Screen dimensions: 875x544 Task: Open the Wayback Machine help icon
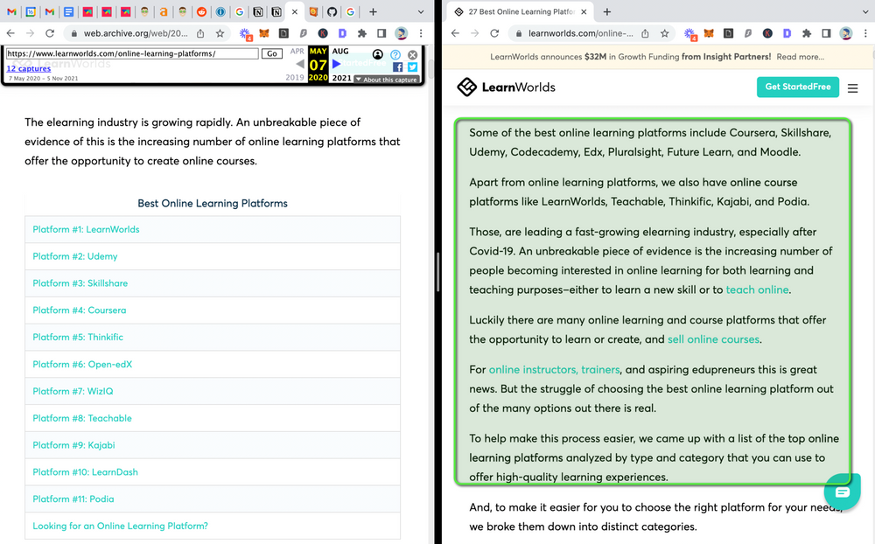(395, 54)
